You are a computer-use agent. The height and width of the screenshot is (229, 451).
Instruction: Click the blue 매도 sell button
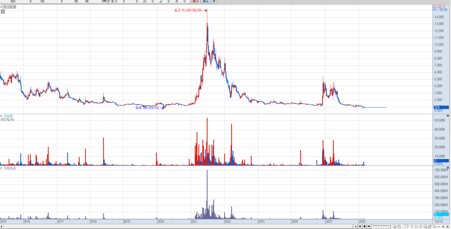click(x=205, y=1)
